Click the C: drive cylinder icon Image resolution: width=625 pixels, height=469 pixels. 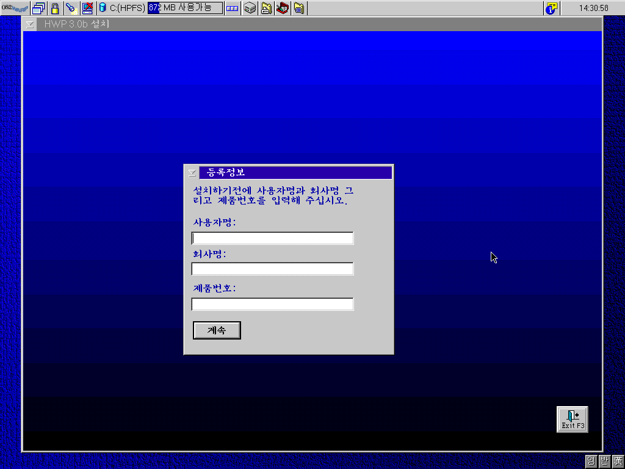click(103, 7)
